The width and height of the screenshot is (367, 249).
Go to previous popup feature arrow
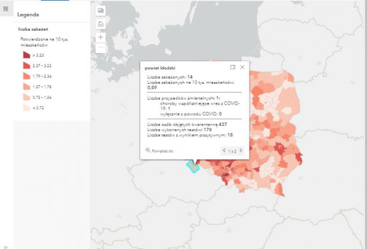point(224,150)
